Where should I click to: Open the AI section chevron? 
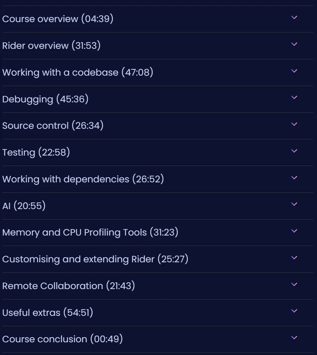point(294,204)
